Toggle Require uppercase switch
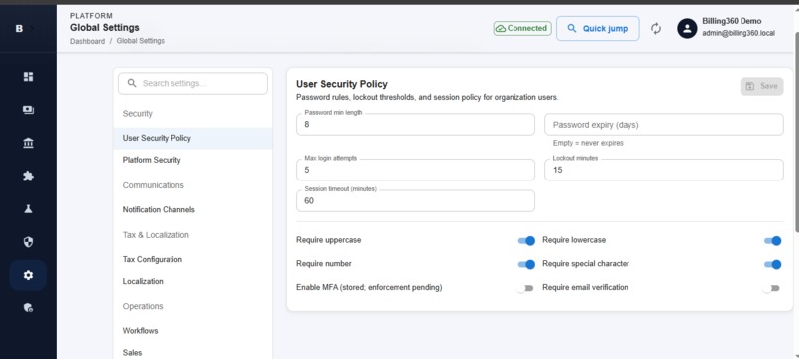The width and height of the screenshot is (799, 359). coord(526,240)
